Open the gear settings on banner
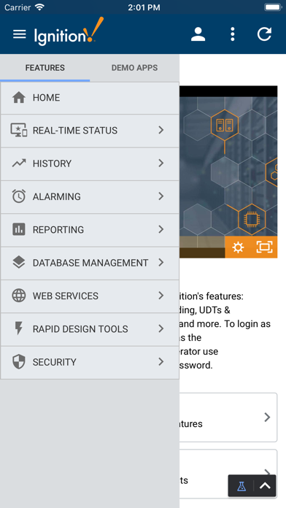 click(x=238, y=247)
